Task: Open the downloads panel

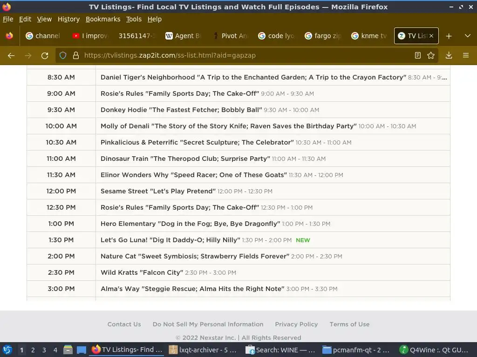Action: (x=449, y=55)
